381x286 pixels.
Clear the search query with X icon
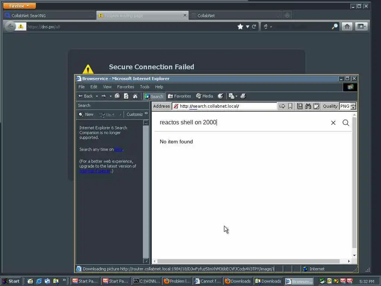tap(333, 123)
